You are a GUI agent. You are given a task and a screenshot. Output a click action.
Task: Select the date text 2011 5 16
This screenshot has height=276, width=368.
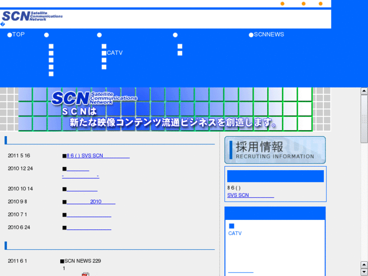coord(19,156)
